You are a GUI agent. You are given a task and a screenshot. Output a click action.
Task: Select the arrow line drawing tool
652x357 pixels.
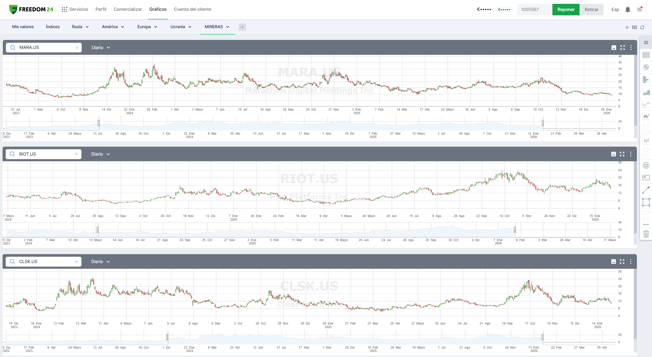(x=646, y=190)
